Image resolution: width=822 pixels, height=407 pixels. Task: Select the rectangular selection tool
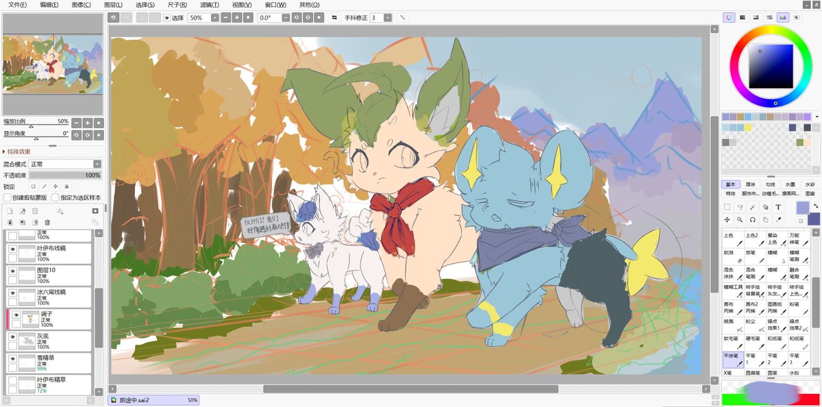tap(727, 207)
